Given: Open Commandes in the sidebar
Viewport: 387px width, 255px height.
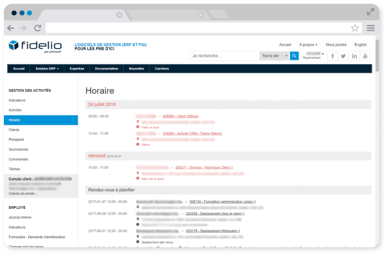Looking at the screenshot, I should click(19, 159).
